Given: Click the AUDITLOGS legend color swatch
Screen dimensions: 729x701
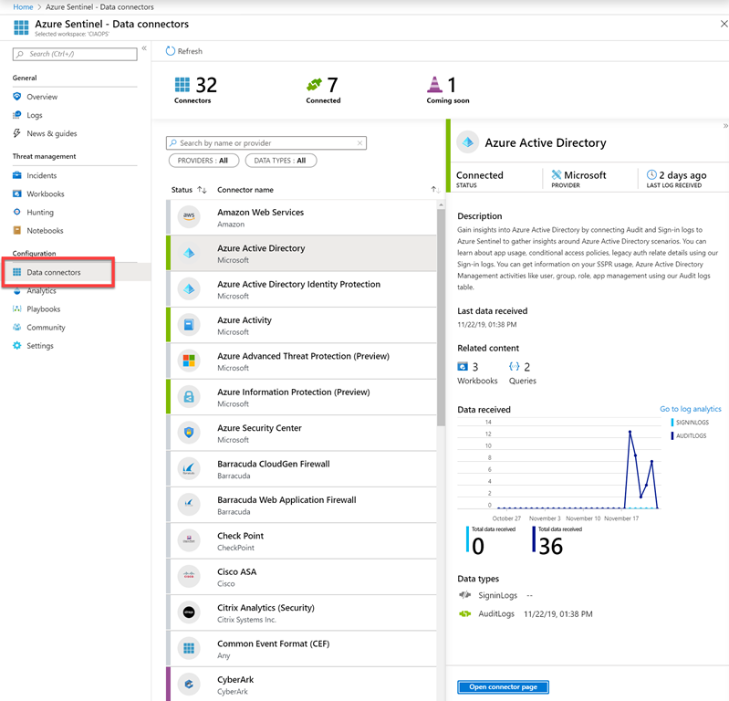Looking at the screenshot, I should pos(672,436).
